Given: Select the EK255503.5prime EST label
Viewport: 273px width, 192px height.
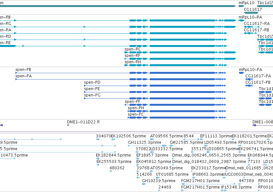Looking at the screenshot, I should [114, 162].
